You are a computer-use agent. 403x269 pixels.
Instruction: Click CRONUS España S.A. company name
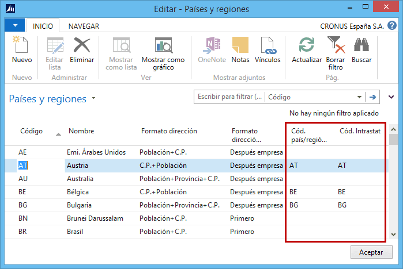click(352, 26)
